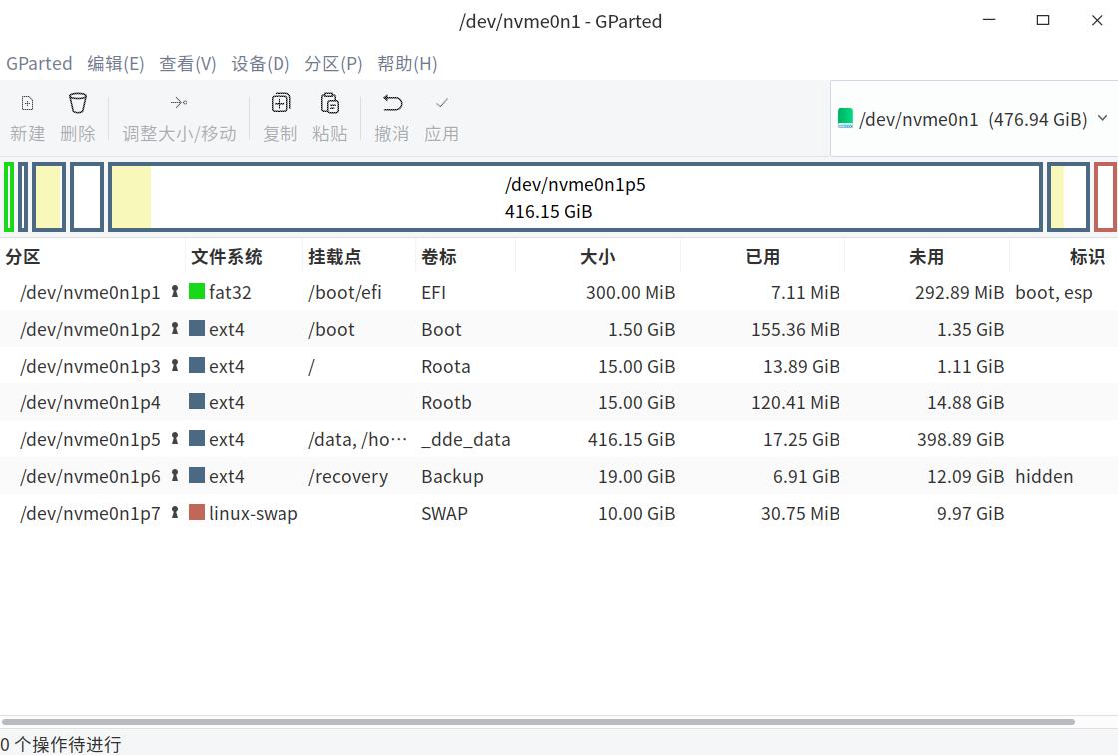The width and height of the screenshot is (1118, 755).
Task: Expand the /dev/nvme0n1 device dropdown
Action: click(1103, 118)
